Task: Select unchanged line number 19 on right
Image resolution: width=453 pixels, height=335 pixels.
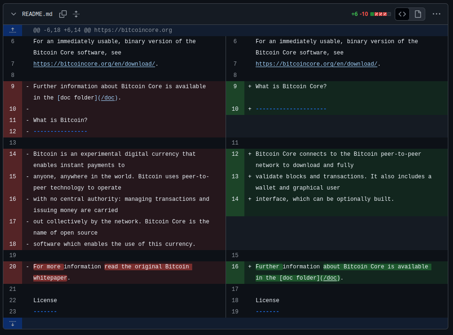Action: tap(235, 312)
